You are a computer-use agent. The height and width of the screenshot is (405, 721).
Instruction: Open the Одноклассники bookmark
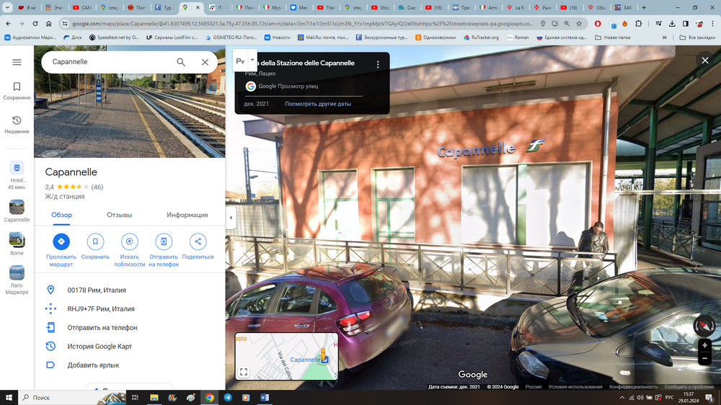435,37
